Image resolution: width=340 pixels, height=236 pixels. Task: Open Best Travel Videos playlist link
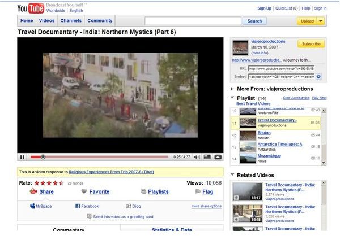[x=253, y=104]
